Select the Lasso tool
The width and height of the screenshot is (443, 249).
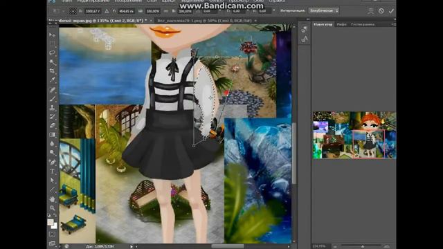coord(53,53)
